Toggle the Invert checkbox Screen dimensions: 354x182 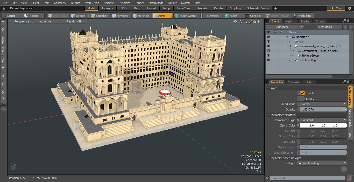pyautogui.click(x=302, y=99)
